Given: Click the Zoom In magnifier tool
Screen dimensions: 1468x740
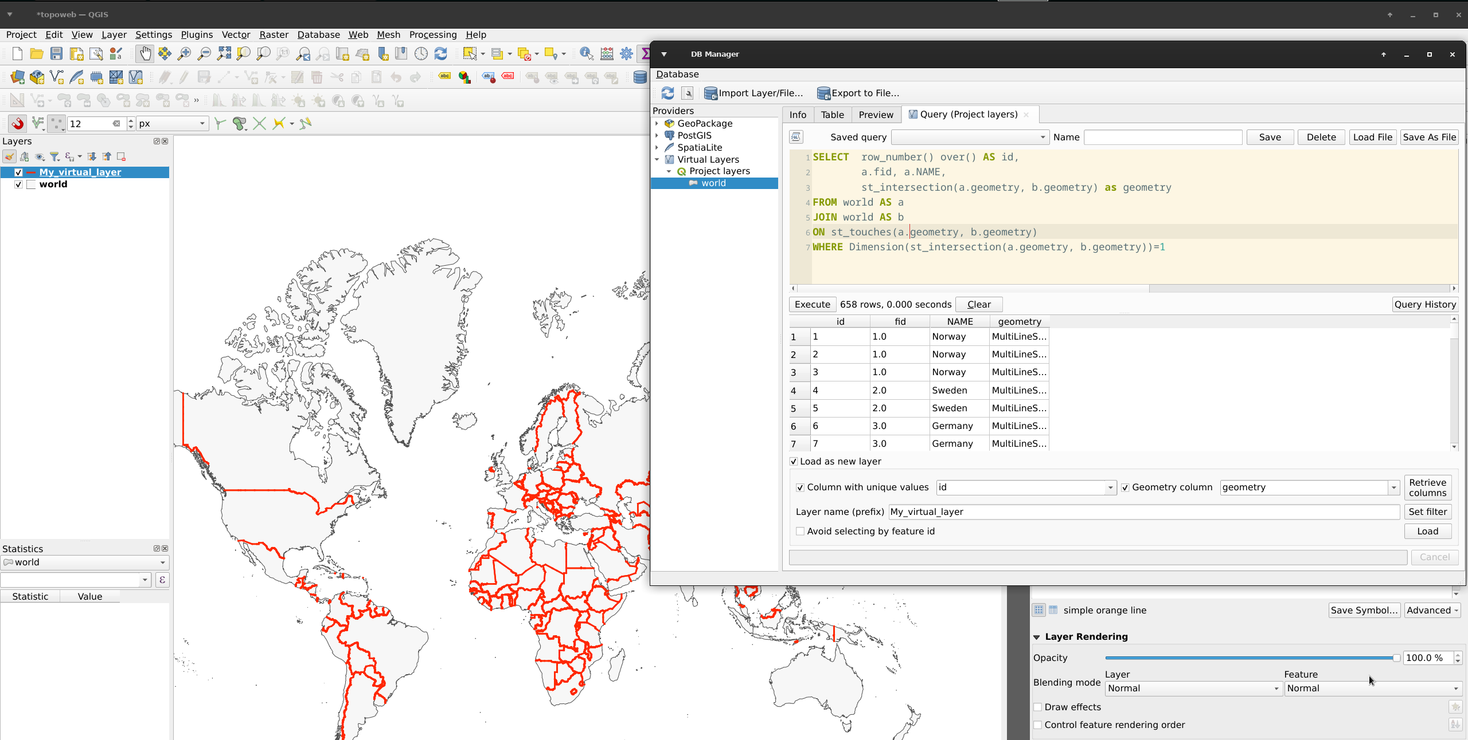Looking at the screenshot, I should (184, 54).
